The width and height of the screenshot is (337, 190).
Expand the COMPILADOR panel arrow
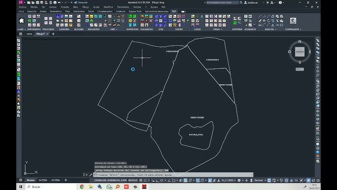(301, 30)
